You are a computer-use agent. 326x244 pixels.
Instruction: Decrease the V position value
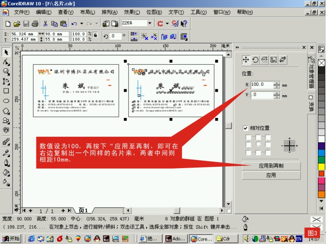click(277, 97)
